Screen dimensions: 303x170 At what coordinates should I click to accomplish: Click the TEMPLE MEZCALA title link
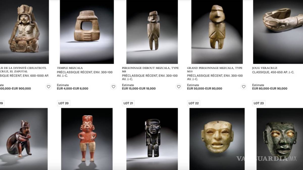[70, 68]
